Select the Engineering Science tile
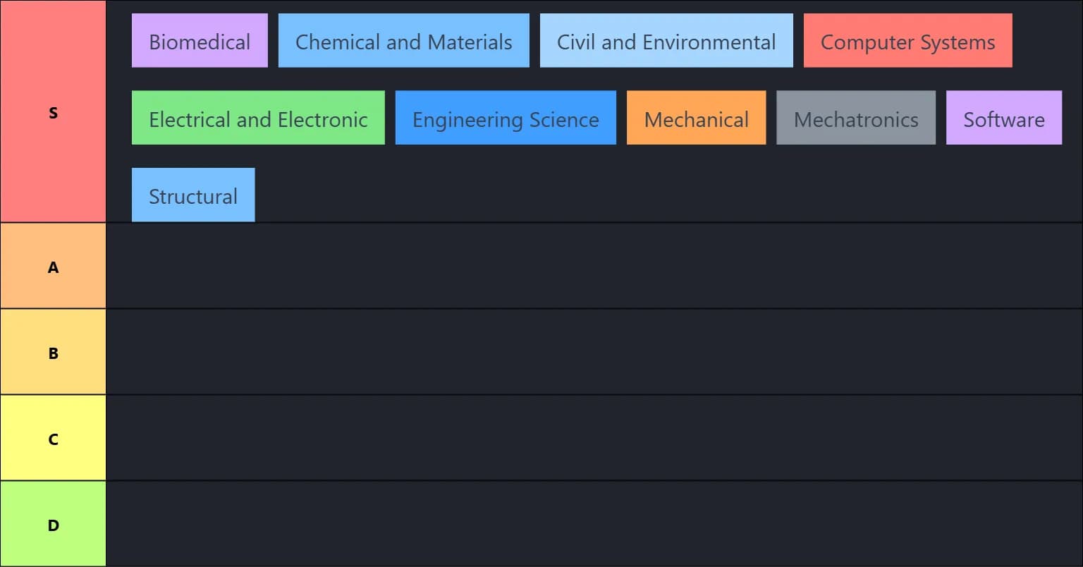The width and height of the screenshot is (1083, 567). tap(506, 118)
